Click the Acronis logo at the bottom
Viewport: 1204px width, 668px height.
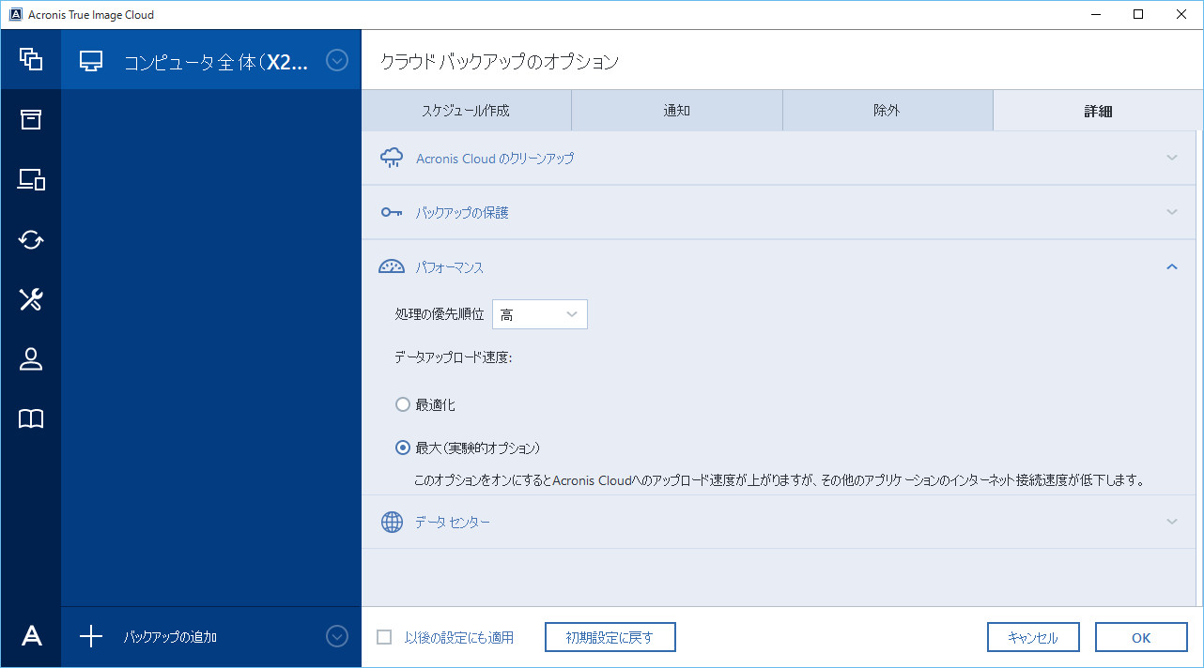(30, 636)
